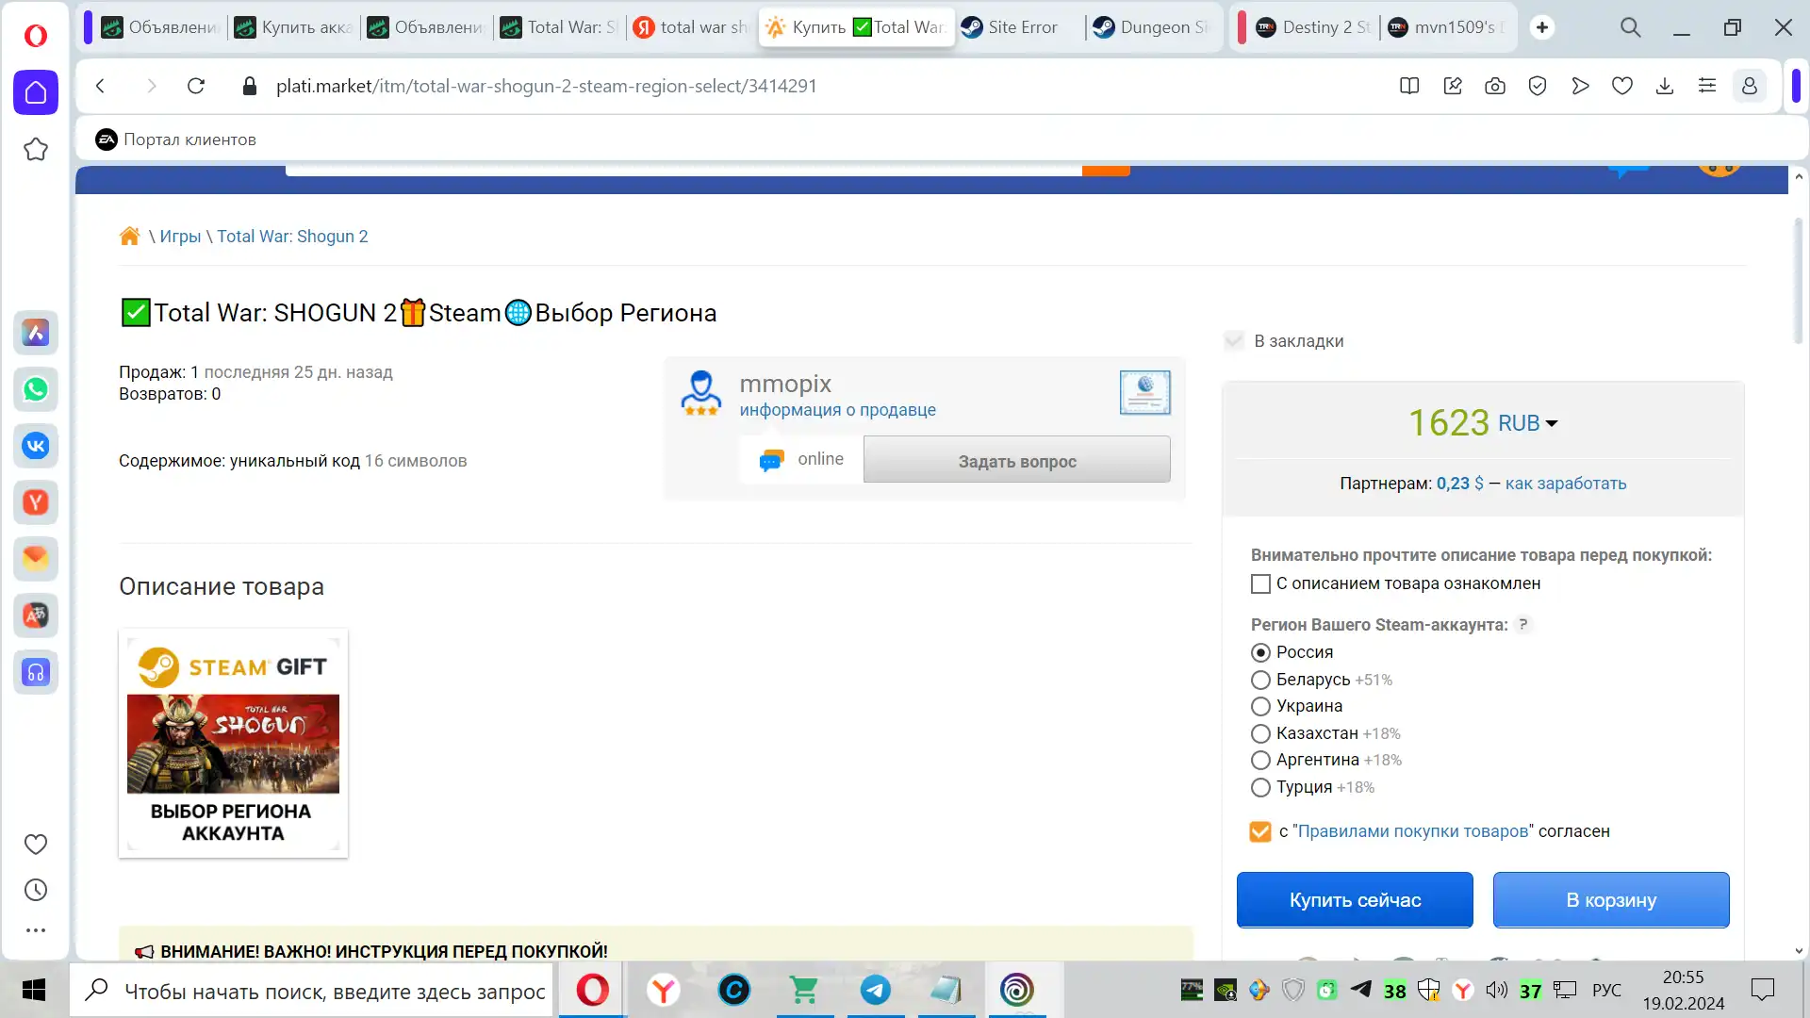Open the RUB currency dropdown
Viewport: 1810px width, 1018px height.
(1528, 423)
